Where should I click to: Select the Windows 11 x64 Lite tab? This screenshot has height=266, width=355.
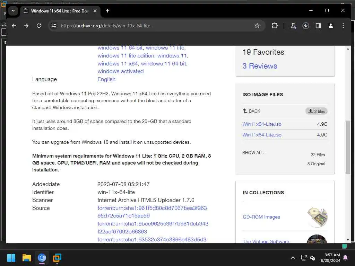60,11
